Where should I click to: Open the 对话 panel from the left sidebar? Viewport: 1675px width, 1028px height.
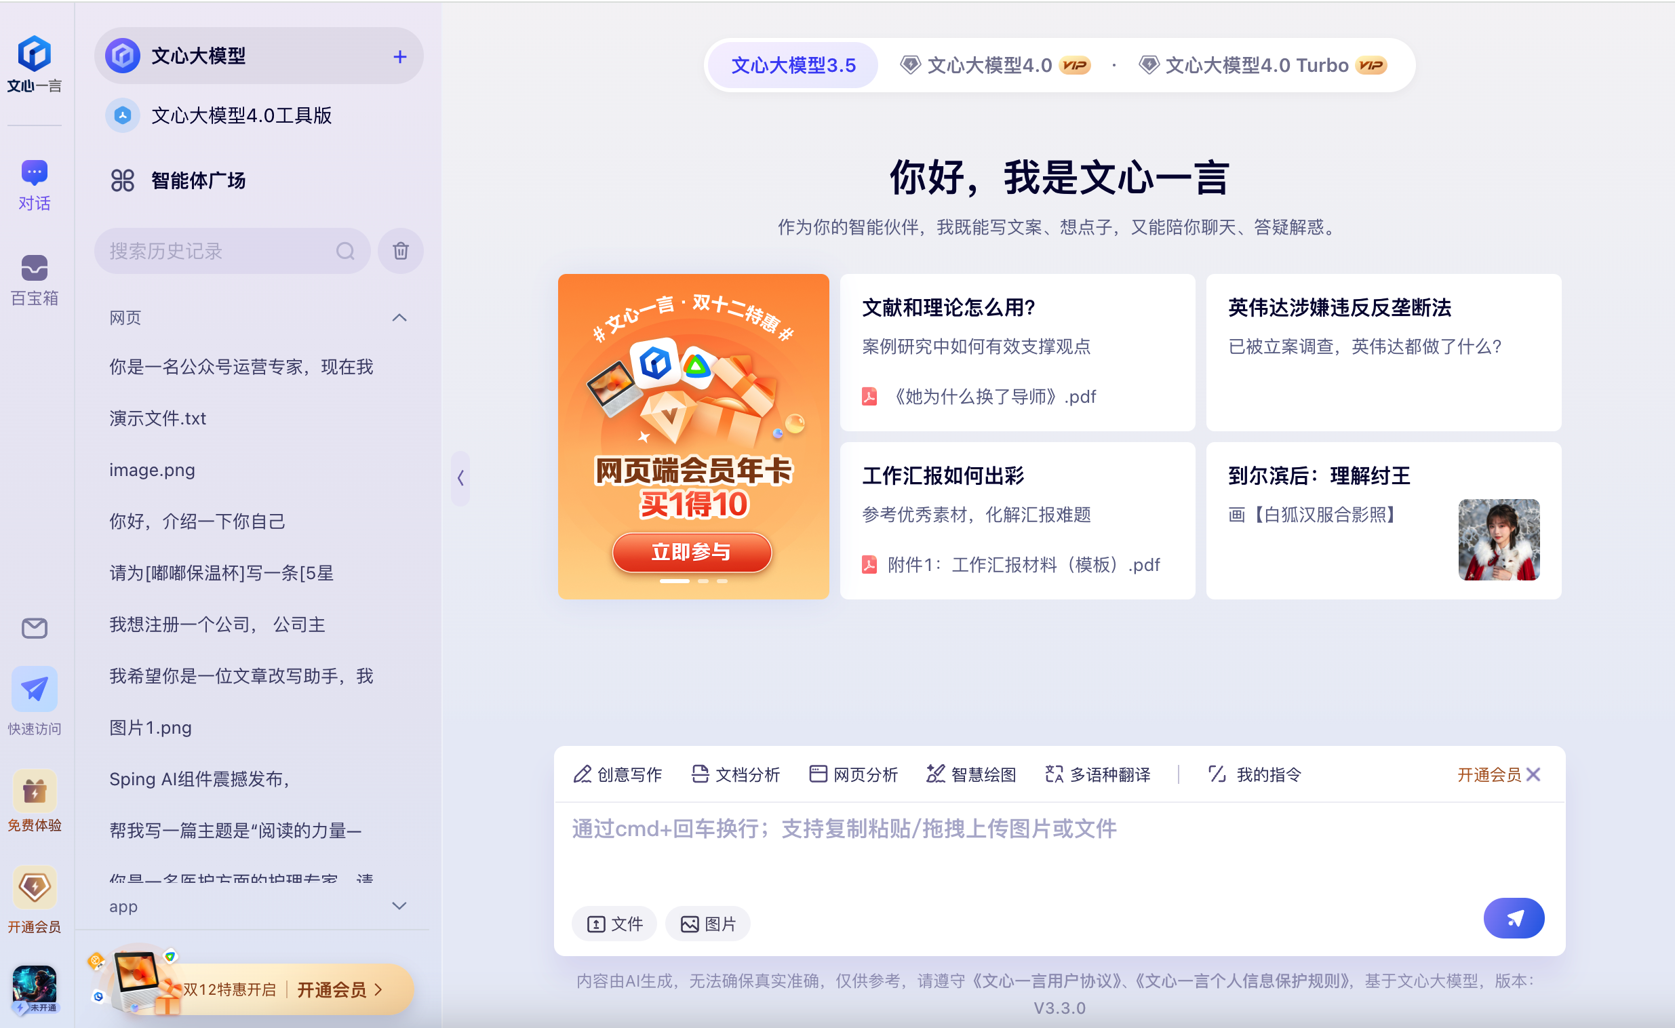34,184
